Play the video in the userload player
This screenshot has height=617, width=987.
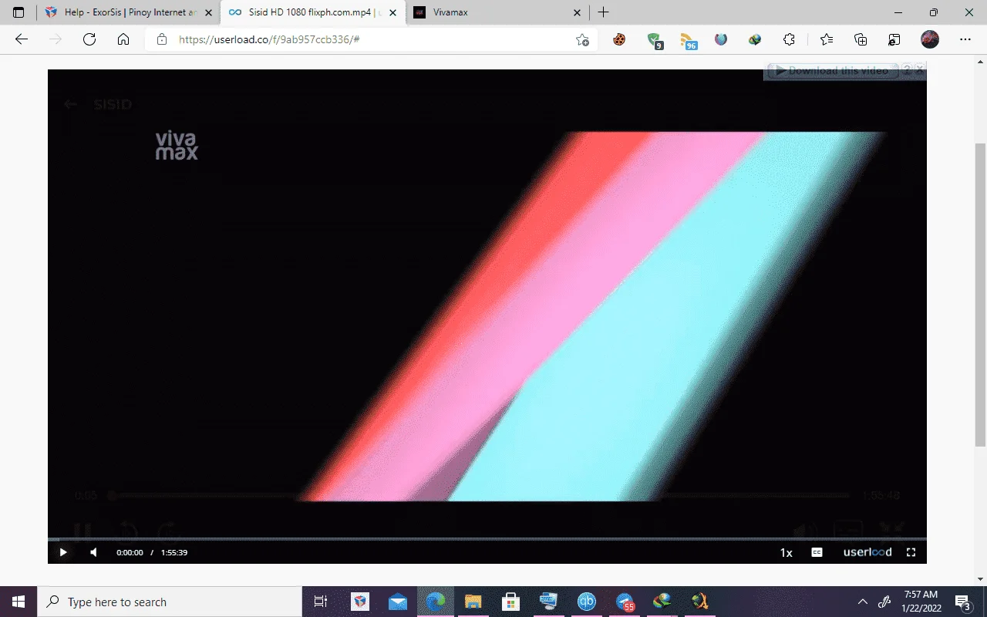click(63, 552)
